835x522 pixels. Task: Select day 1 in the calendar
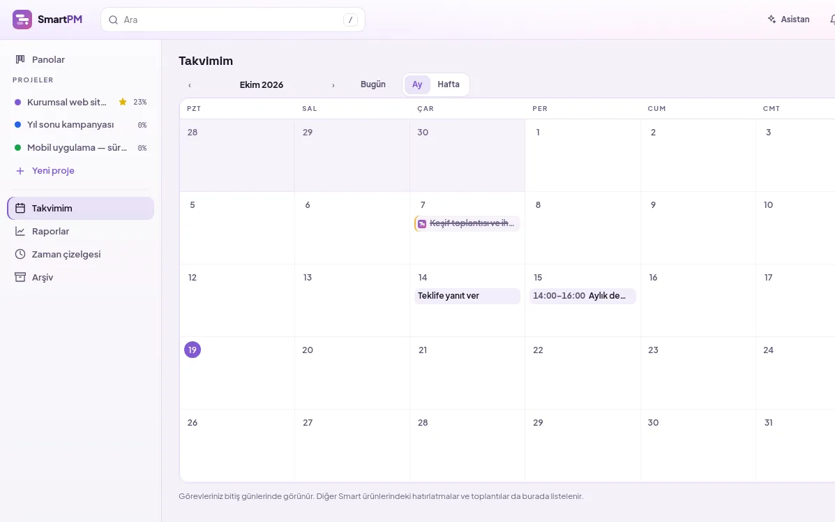coord(538,132)
